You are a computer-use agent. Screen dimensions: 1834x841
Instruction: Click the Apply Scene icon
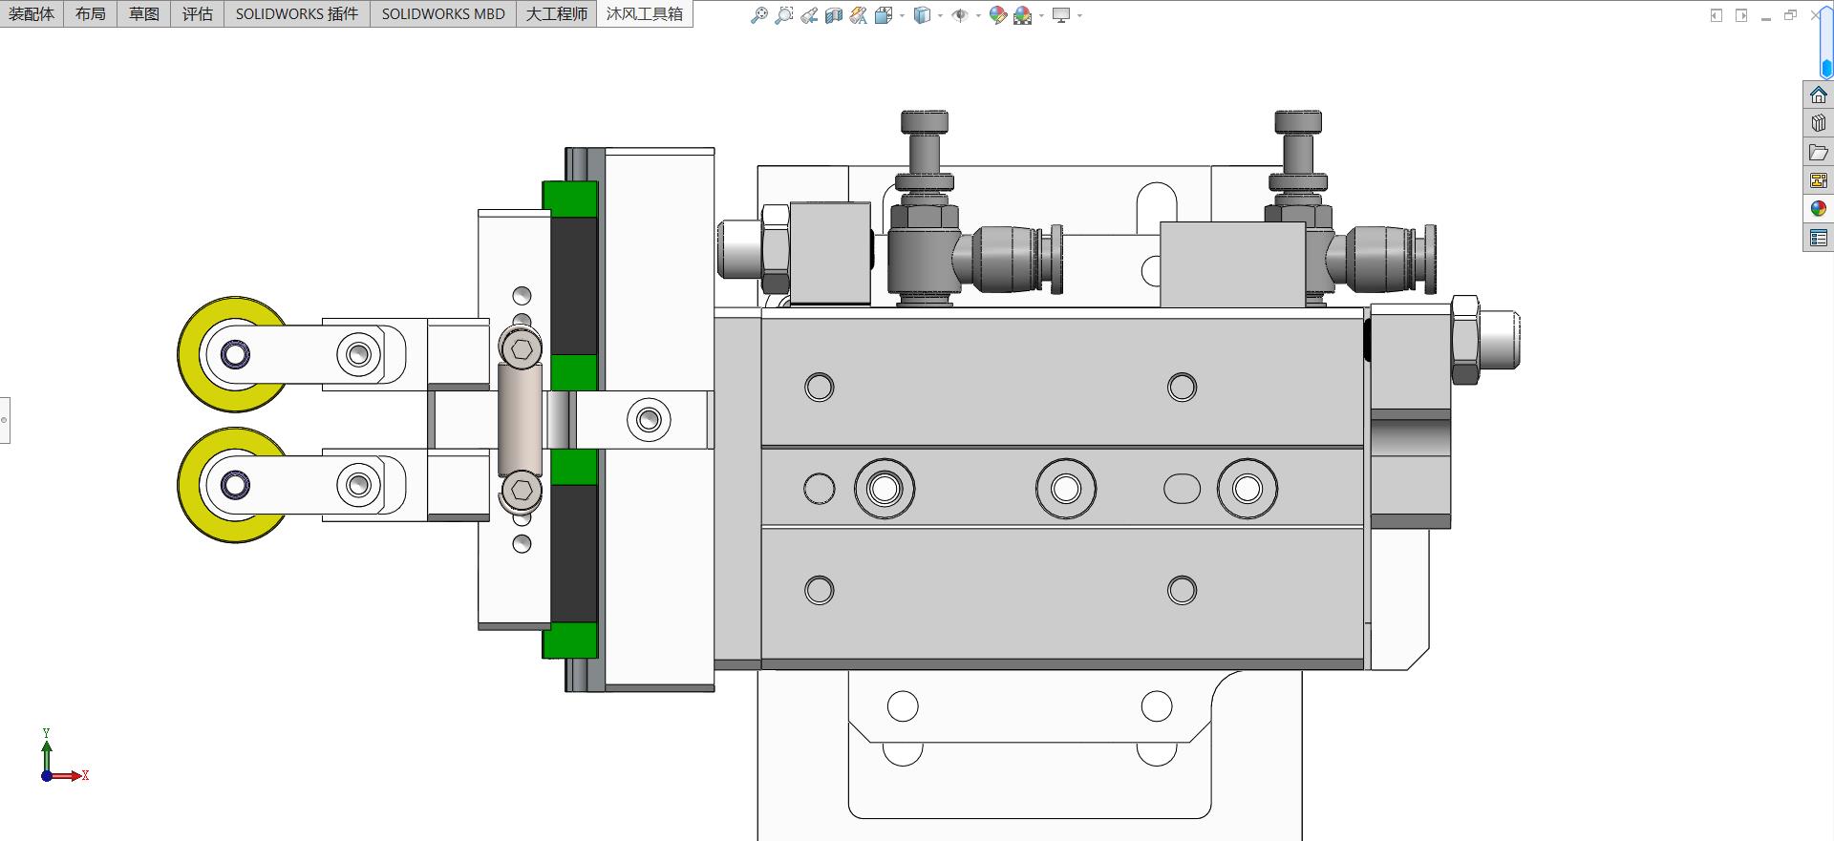point(1023,15)
